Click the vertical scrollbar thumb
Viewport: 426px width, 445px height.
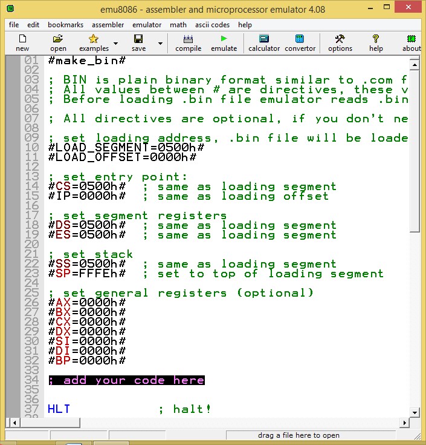415,151
